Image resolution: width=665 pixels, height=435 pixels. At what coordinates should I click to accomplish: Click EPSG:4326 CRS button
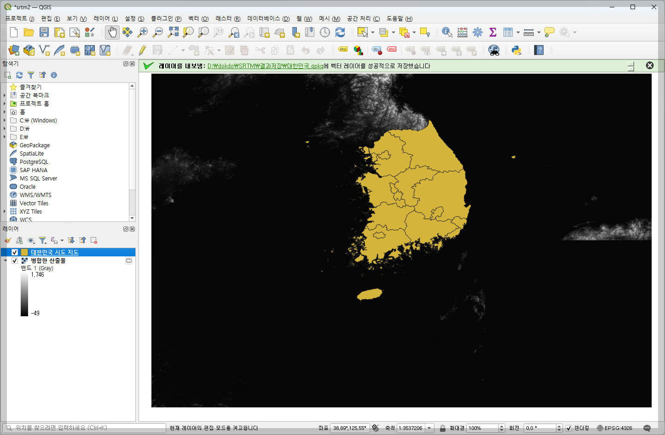coord(614,428)
